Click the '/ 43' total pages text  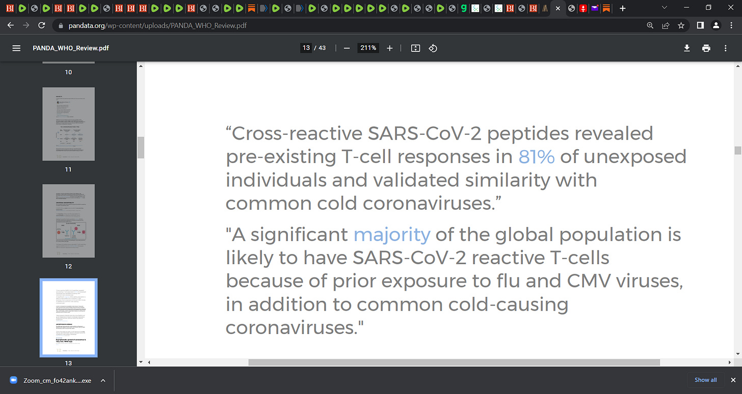(x=320, y=48)
